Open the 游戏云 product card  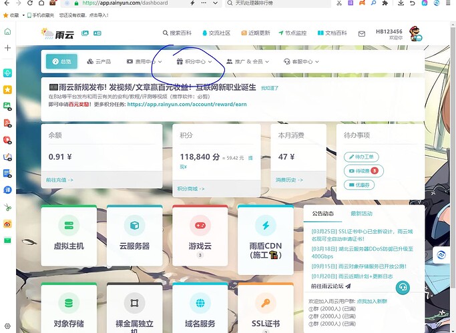click(200, 235)
